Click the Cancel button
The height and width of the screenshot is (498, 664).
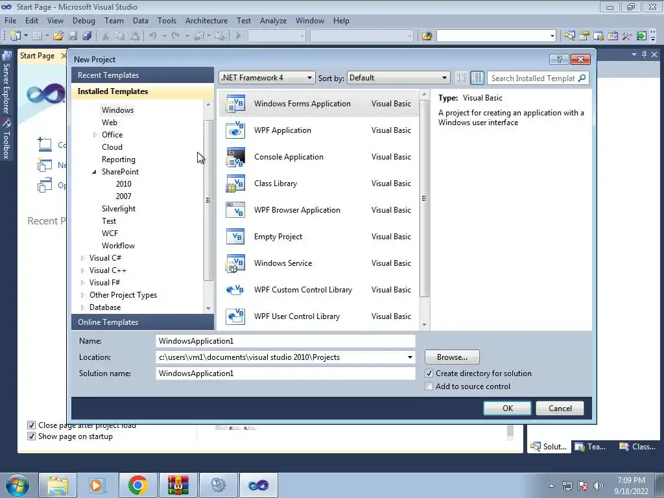click(560, 409)
